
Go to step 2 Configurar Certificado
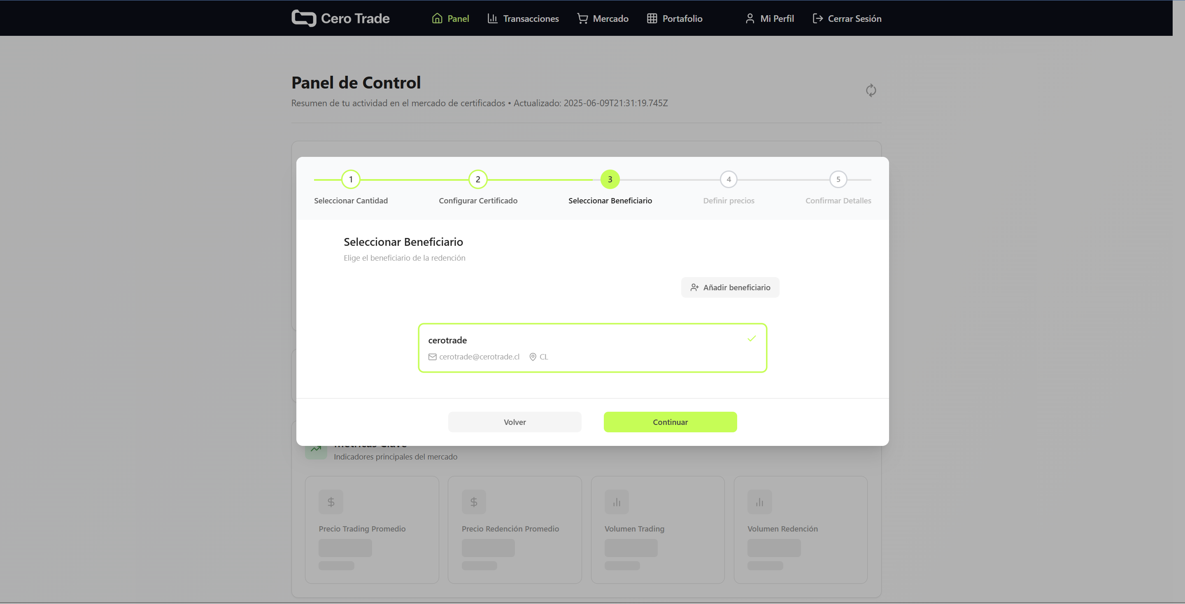tap(477, 180)
